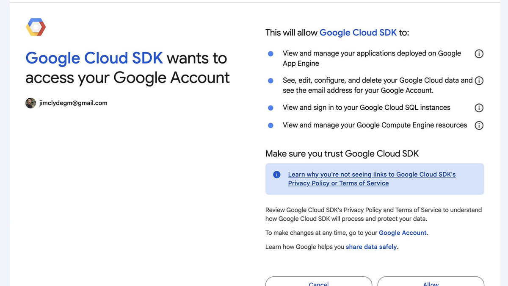Viewport: 508px width, 286px height.
Task: Click the Allow button
Action: (431, 283)
